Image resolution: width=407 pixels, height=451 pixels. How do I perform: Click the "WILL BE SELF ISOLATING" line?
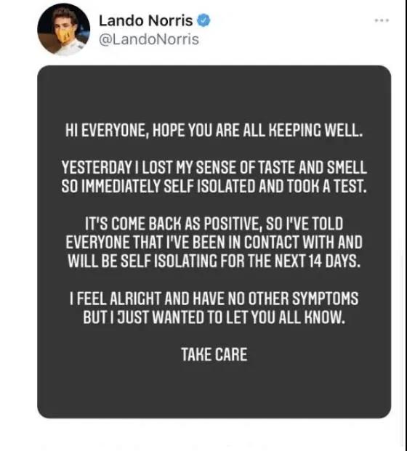click(214, 261)
